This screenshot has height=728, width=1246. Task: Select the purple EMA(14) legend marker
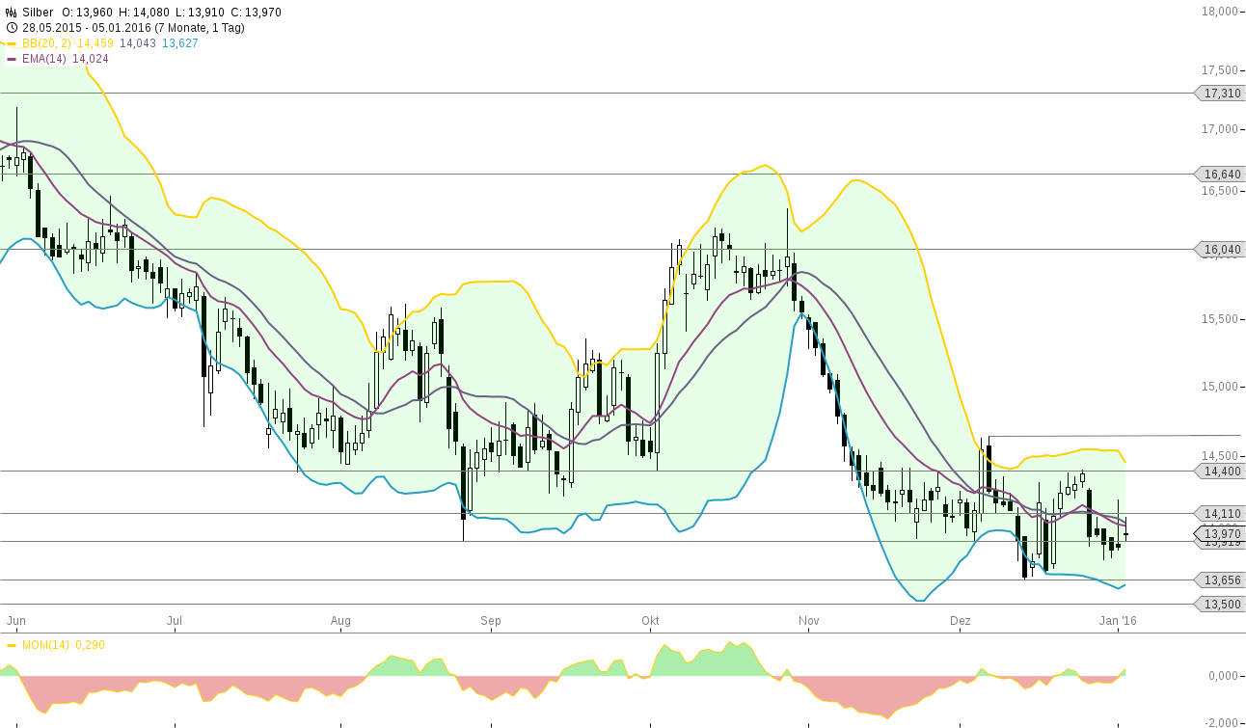(11, 58)
